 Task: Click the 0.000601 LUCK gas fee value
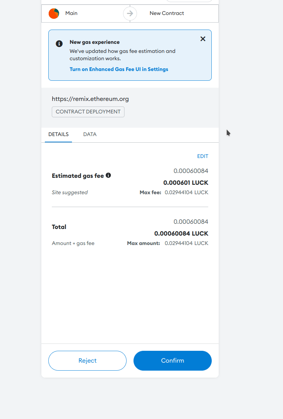click(x=186, y=183)
